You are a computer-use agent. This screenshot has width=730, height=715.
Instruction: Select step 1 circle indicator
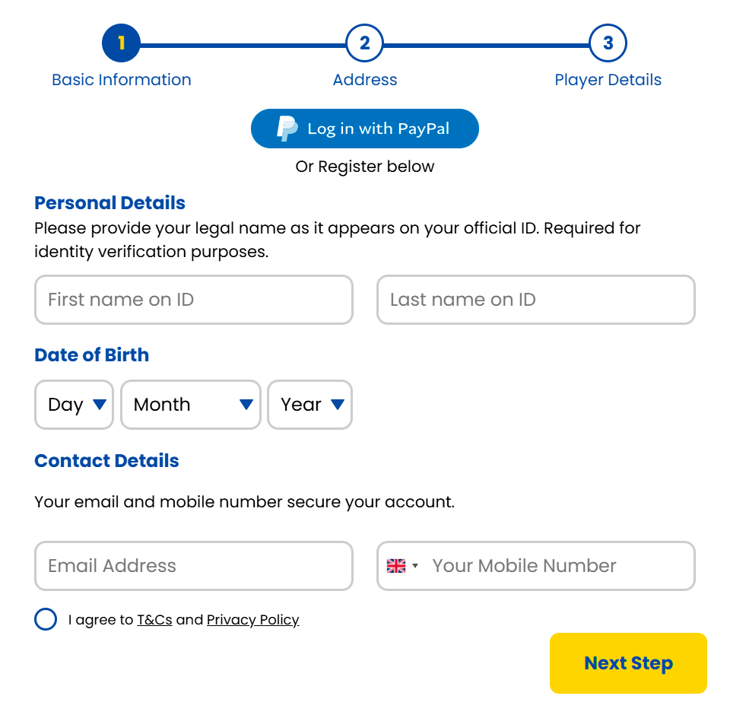[x=121, y=43]
